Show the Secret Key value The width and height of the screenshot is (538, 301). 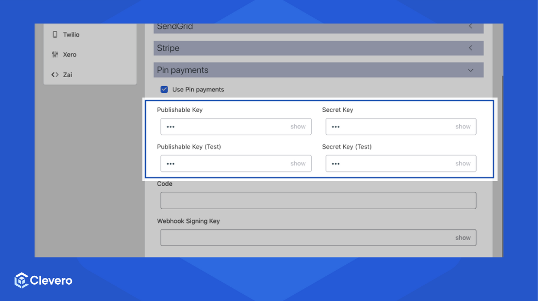[x=463, y=127]
